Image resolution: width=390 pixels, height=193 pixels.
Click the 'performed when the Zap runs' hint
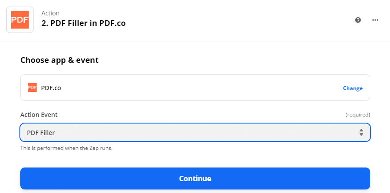click(x=66, y=148)
